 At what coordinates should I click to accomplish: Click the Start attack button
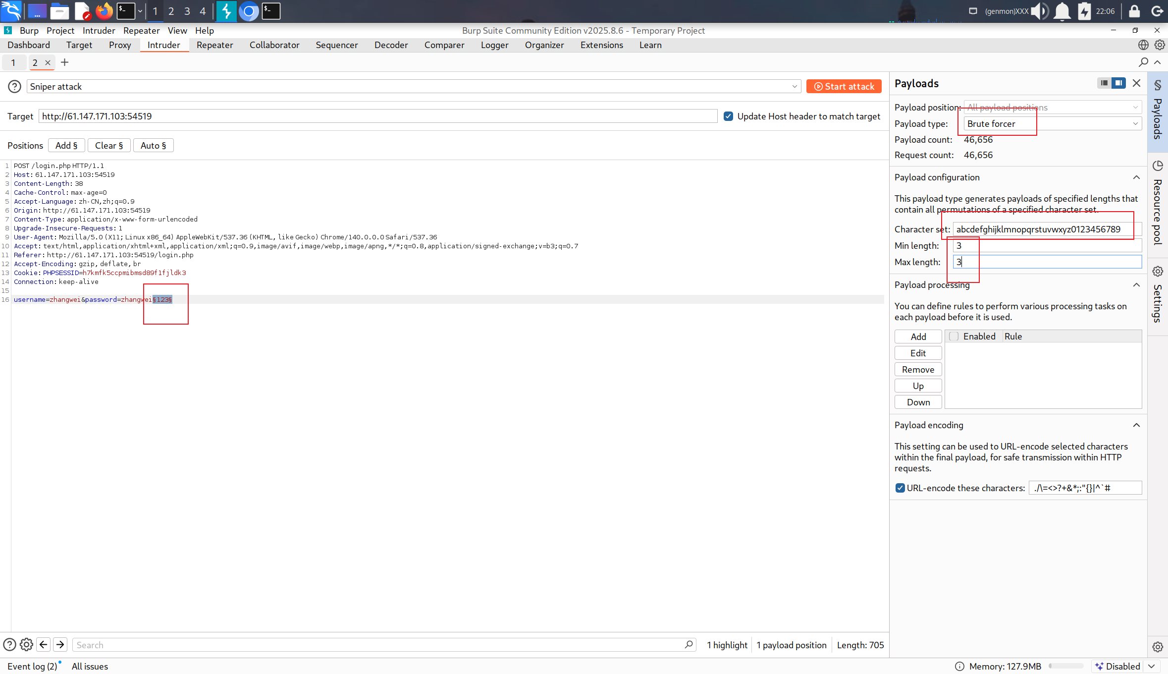(x=844, y=87)
